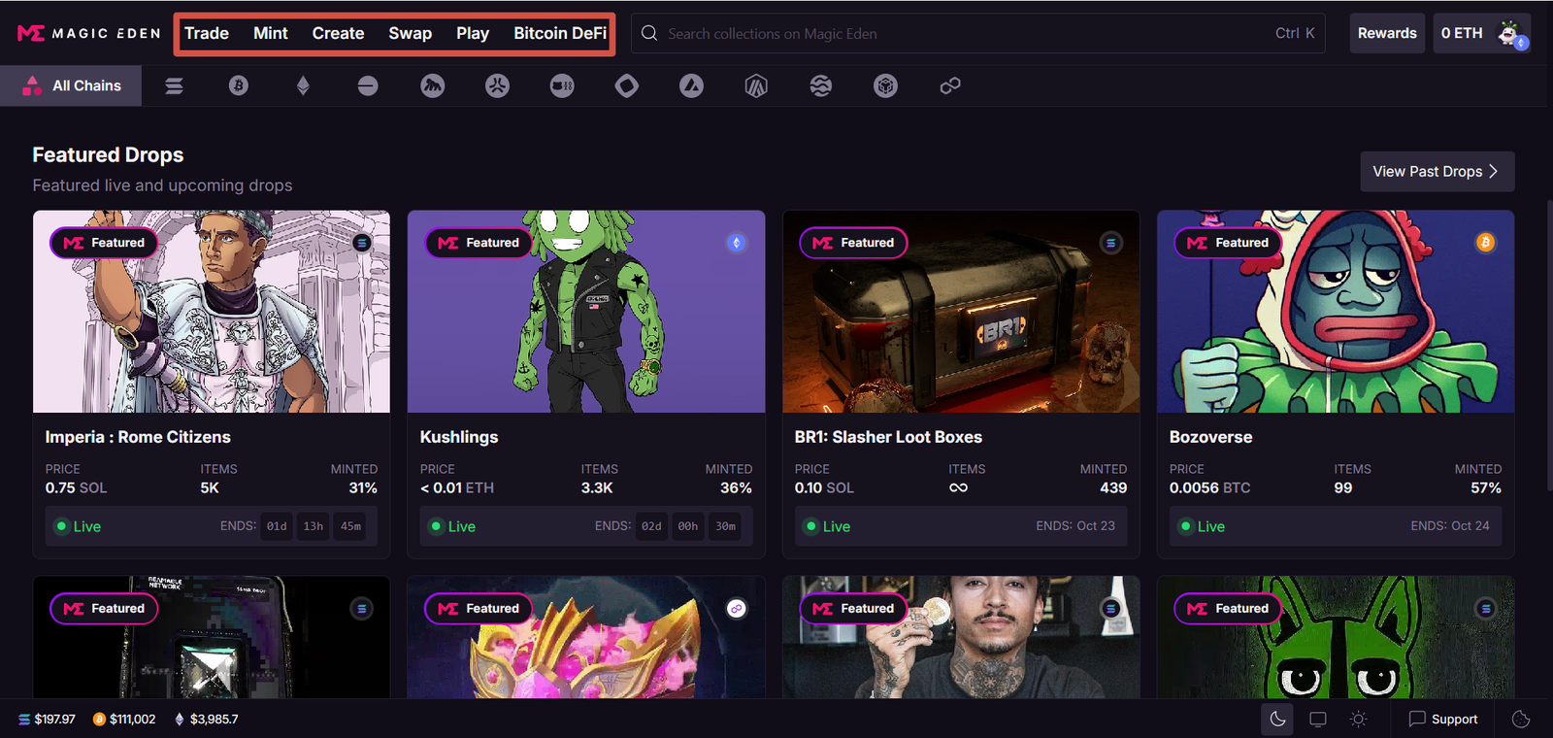Open cookie preferences icon
1553x738 pixels.
coord(1521,720)
